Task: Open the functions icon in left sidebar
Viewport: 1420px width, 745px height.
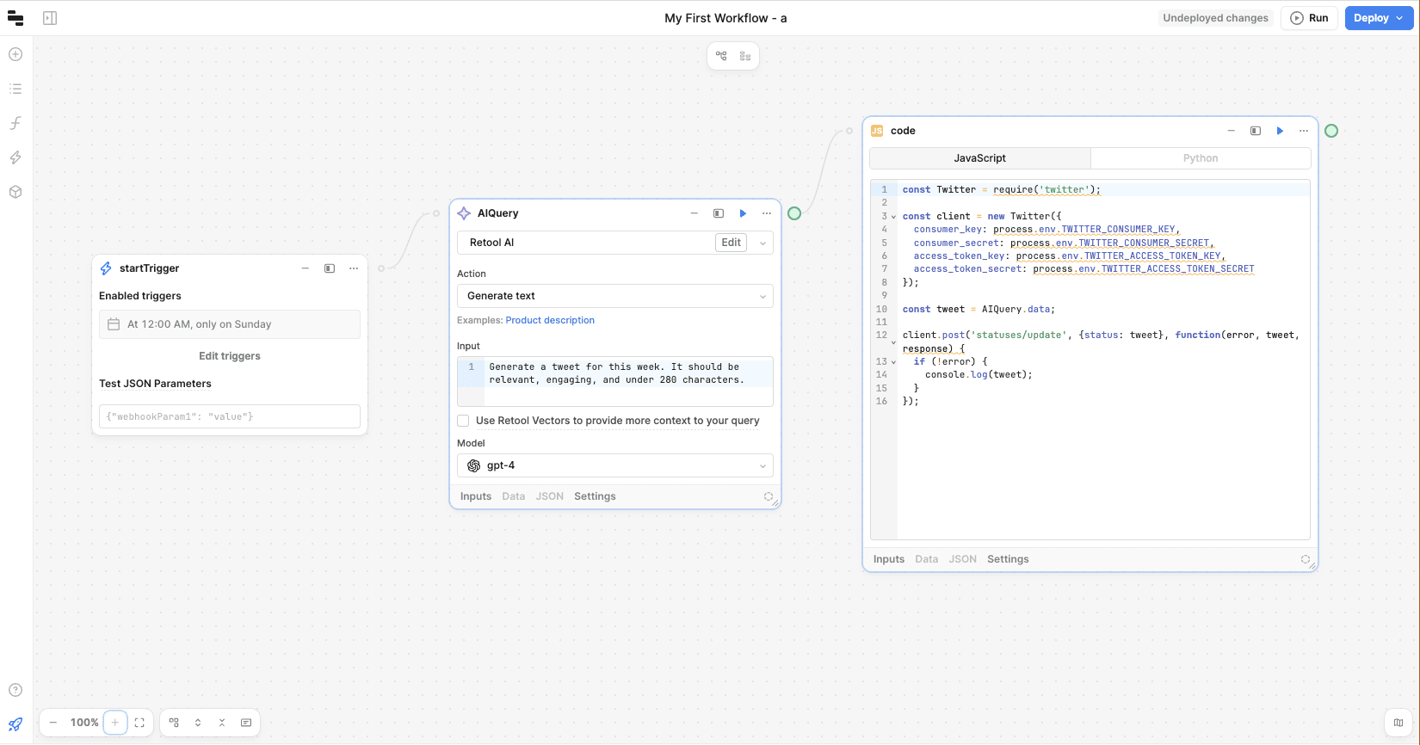Action: click(x=15, y=123)
